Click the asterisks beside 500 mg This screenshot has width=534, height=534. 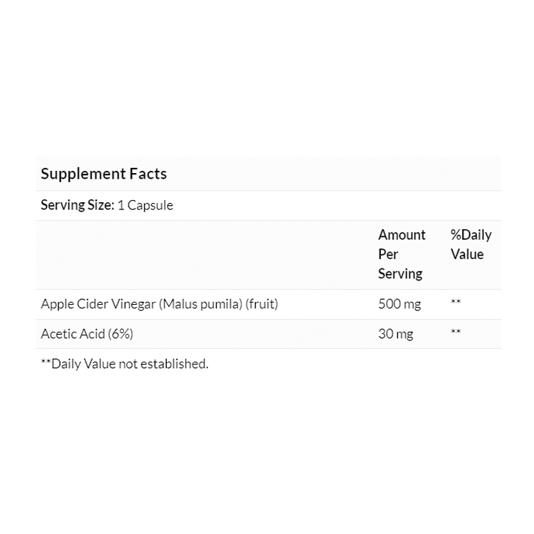tap(456, 303)
